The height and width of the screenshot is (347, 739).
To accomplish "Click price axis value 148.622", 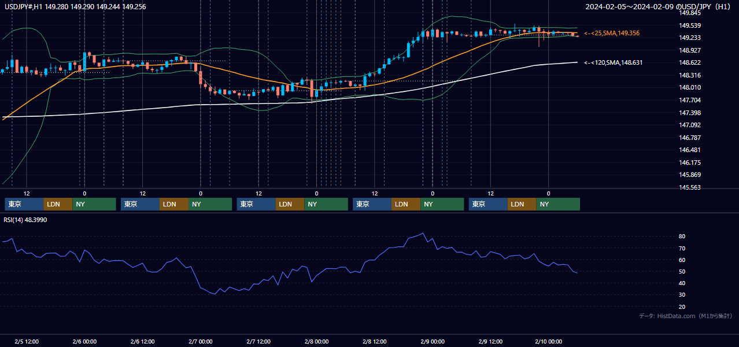I will coord(690,62).
